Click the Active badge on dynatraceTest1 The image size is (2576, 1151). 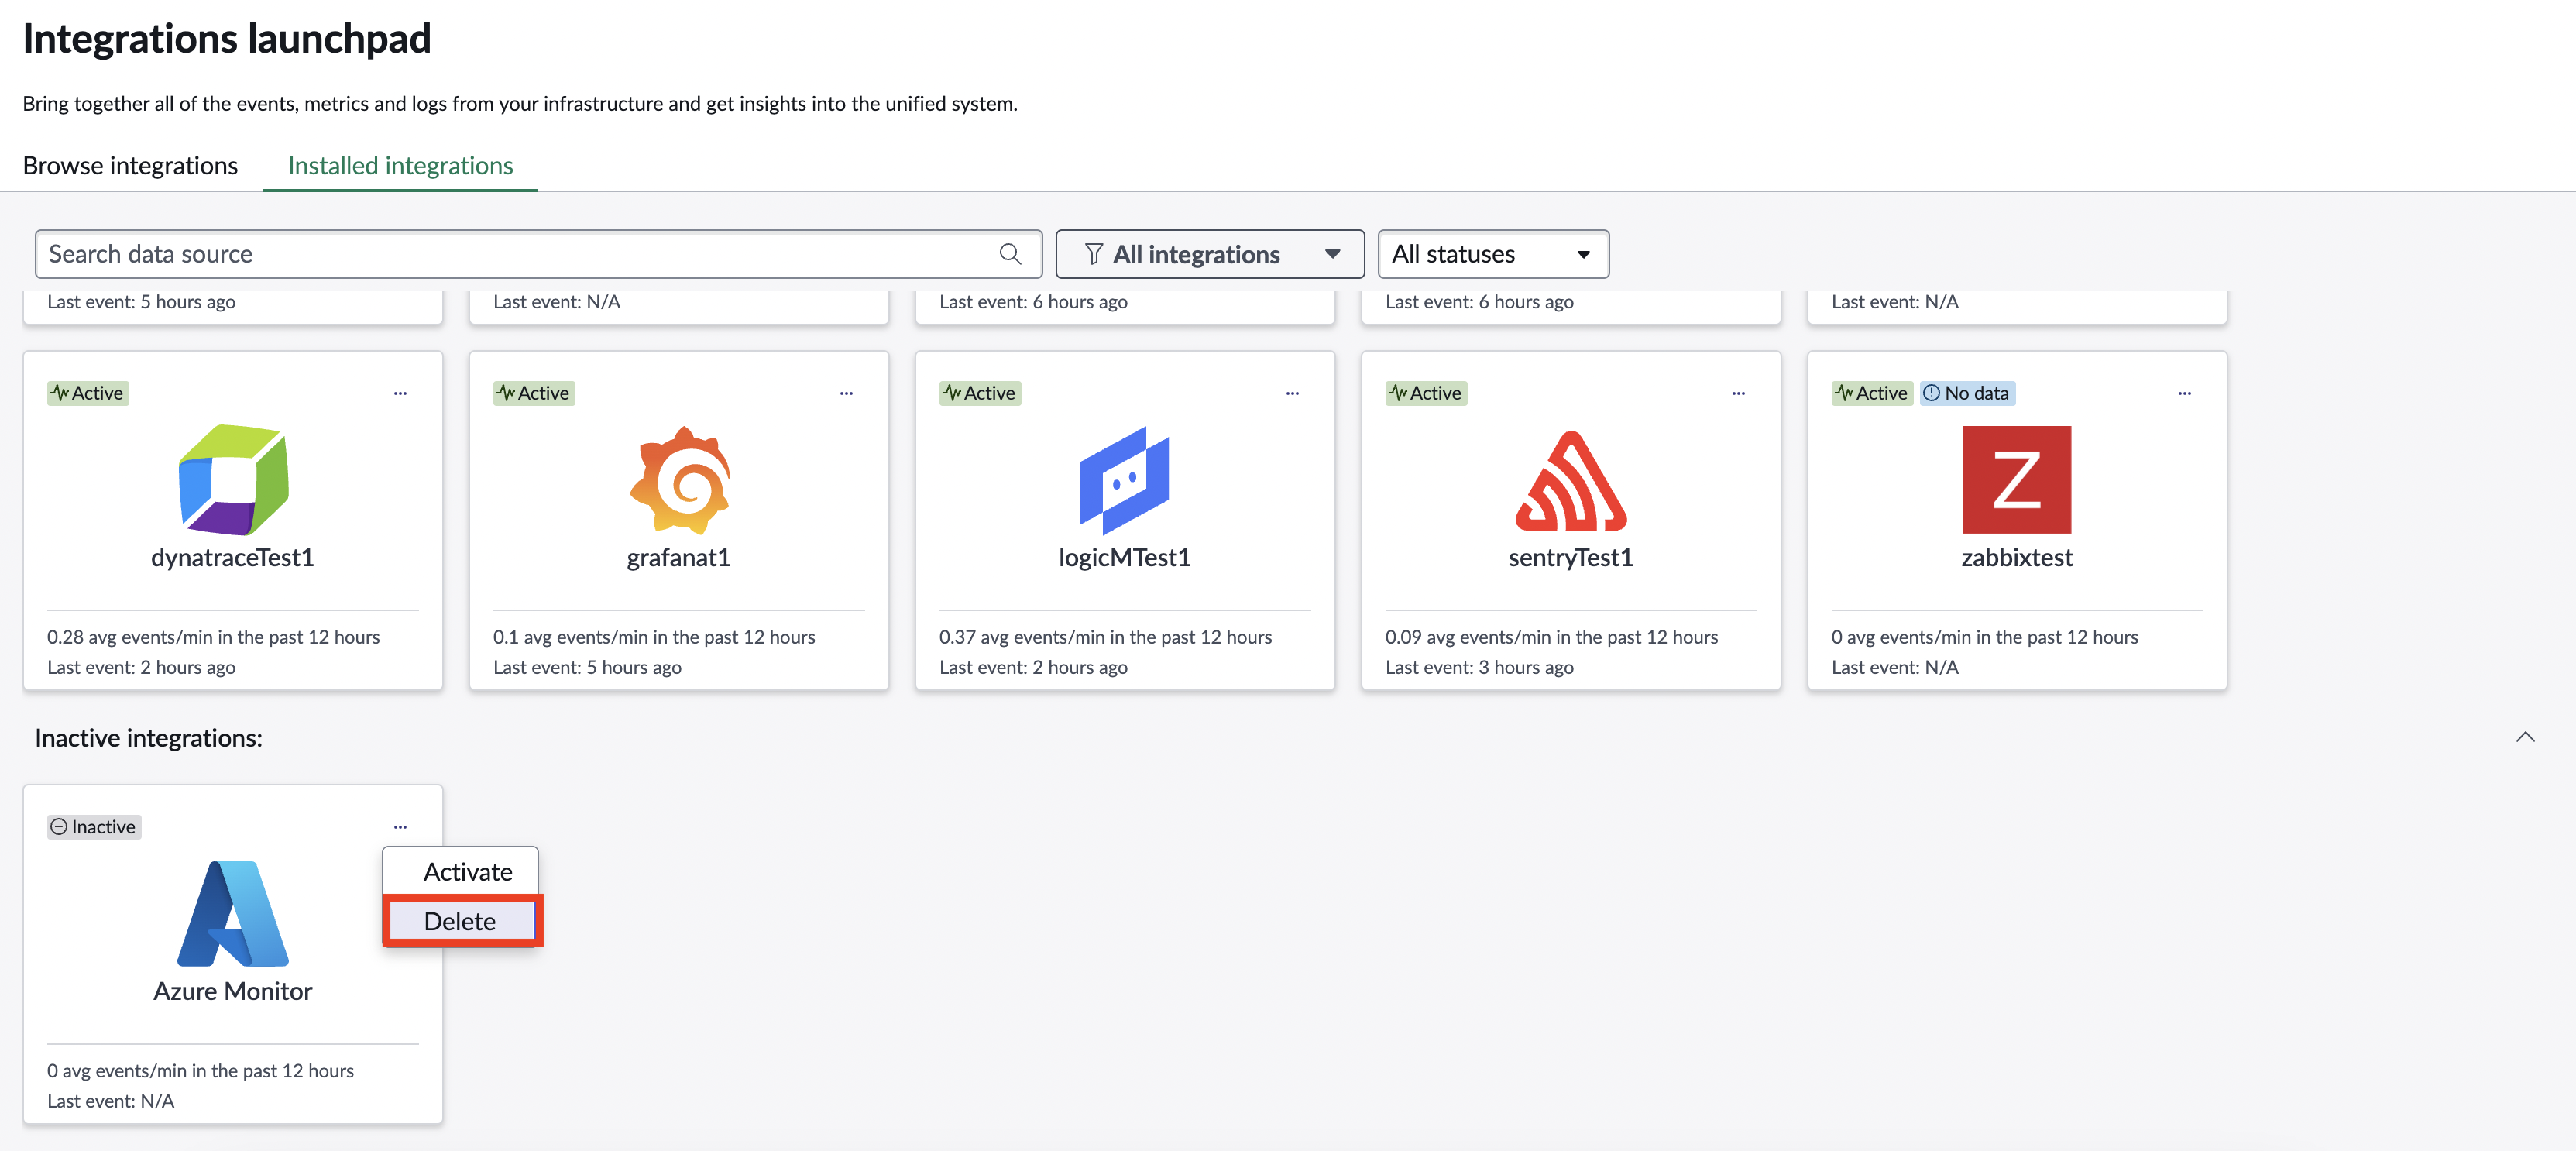pos(88,394)
